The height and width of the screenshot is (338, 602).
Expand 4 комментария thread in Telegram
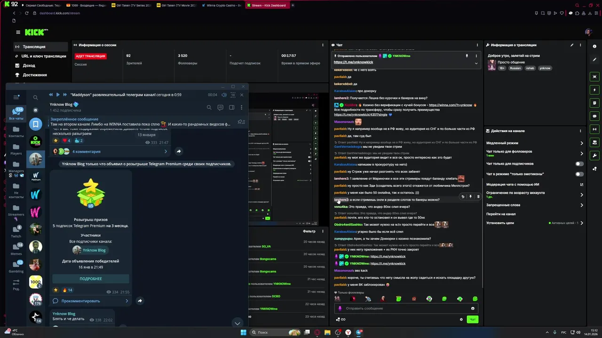point(111,152)
